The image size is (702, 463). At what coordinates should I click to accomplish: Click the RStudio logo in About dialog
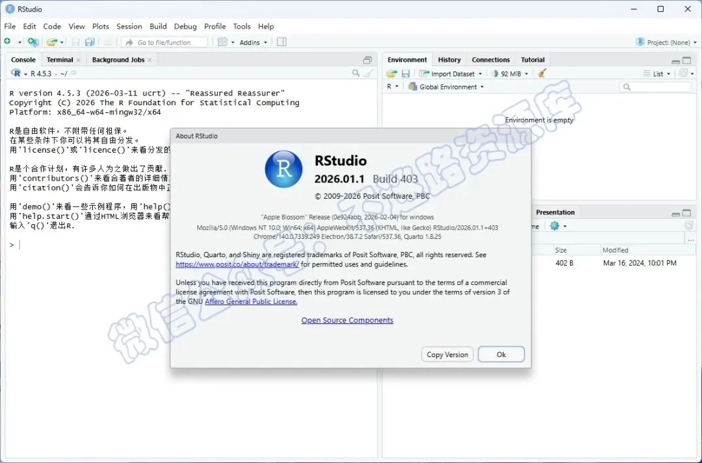click(x=284, y=169)
